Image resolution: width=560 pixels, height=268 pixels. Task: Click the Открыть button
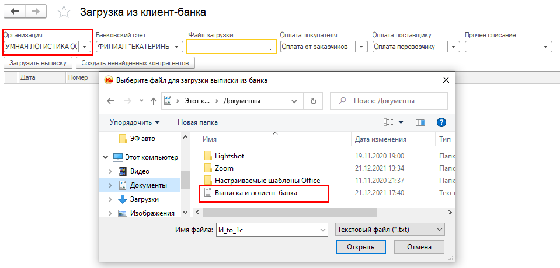[361, 247]
